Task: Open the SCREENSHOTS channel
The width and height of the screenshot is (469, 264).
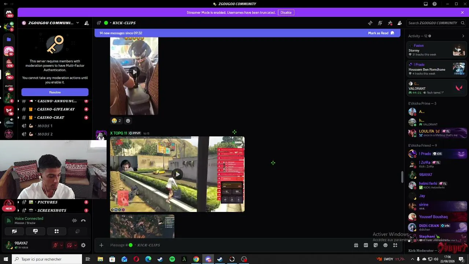Action: pos(55,210)
